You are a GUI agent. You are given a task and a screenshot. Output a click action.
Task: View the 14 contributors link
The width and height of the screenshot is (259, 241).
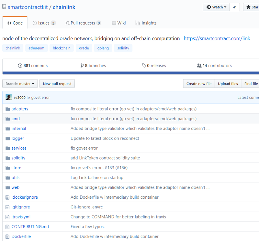214,66
